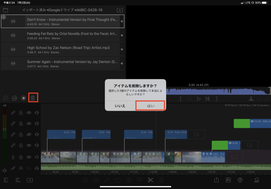The height and width of the screenshot is (189, 271).
Task: Mute the bottom audio track
Action: tap(37, 168)
